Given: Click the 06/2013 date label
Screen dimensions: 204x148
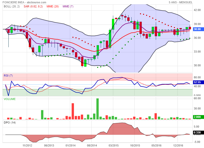Looking at the screenshot, I should click(49, 145).
